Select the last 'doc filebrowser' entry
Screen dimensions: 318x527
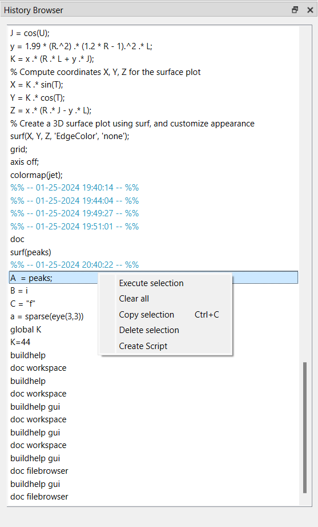[x=39, y=497]
